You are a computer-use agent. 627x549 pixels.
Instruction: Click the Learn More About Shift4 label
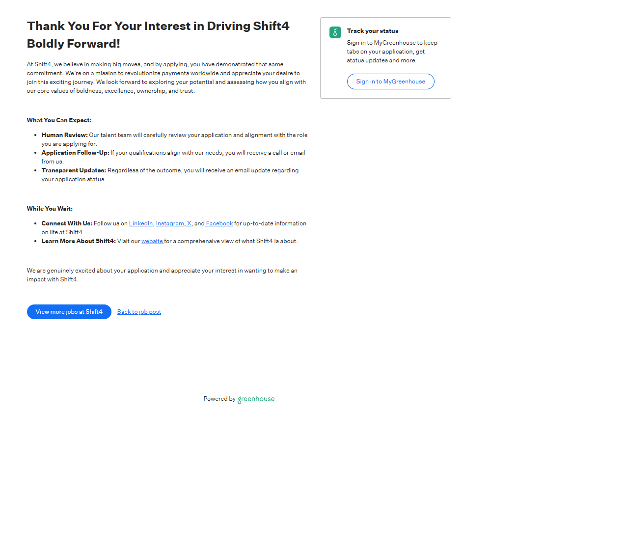click(79, 241)
